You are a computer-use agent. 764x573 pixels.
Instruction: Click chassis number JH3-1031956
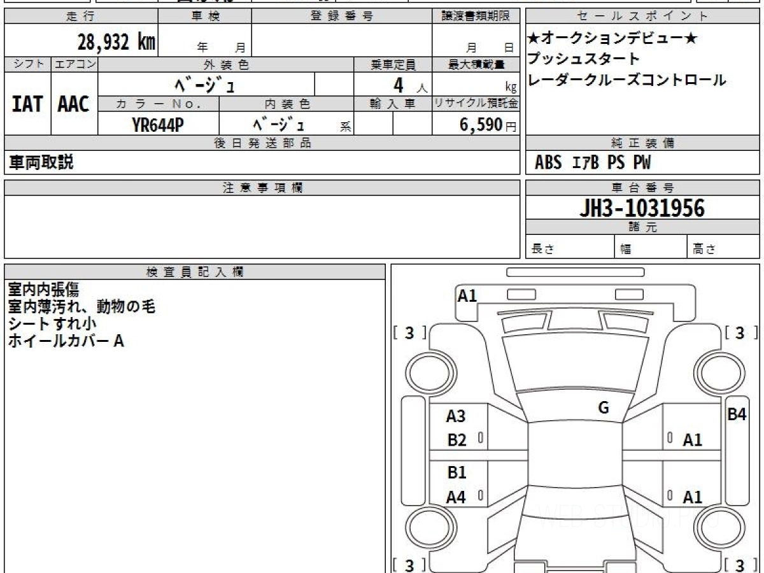point(642,208)
